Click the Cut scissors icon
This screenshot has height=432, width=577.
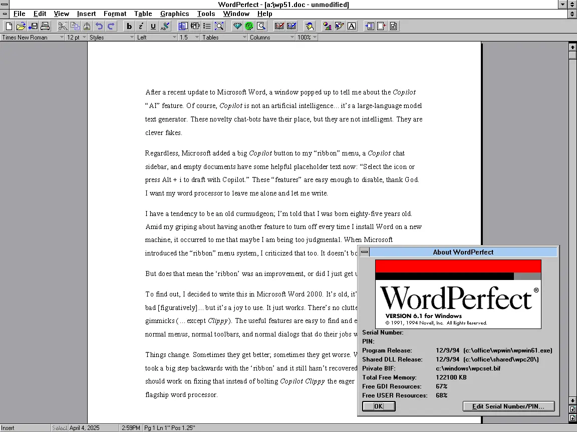[63, 26]
